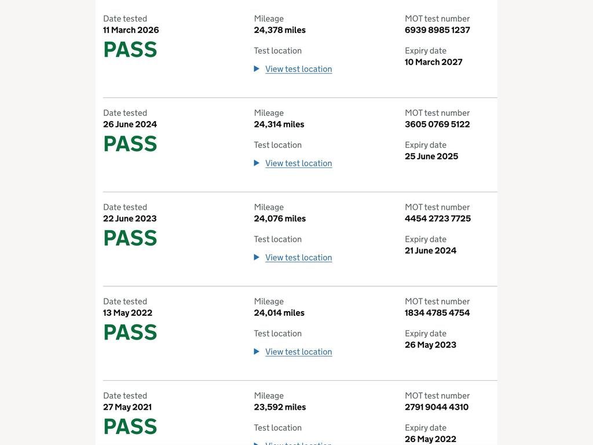Expand triangle arrow for 22 June 2023 test location
This screenshot has width=593, height=445.
pos(257,257)
